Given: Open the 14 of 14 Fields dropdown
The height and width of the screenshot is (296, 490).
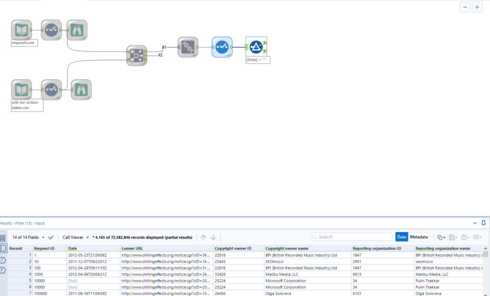Looking at the screenshot, I should [28, 237].
